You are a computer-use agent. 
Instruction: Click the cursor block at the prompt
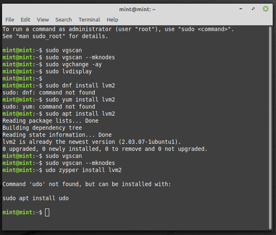[47, 213]
